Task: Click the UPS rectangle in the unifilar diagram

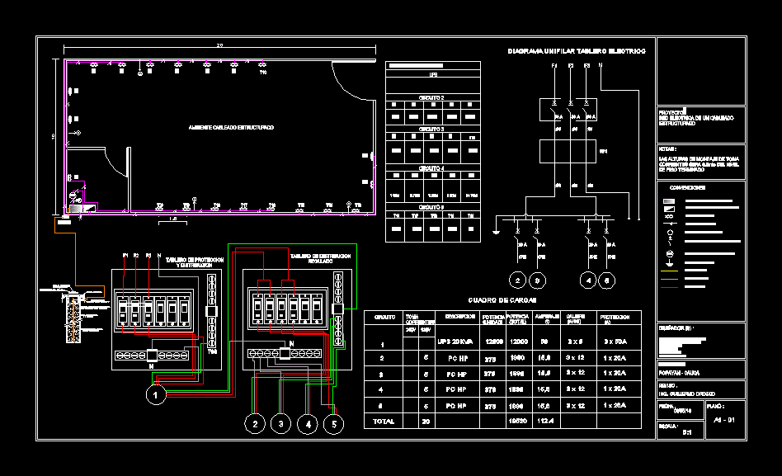Action: tap(566, 152)
